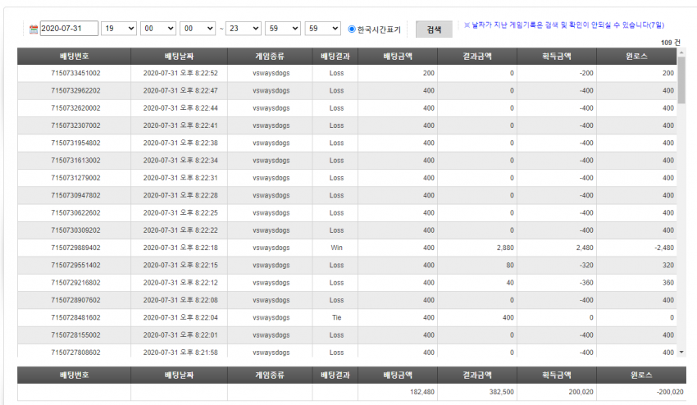Image resolution: width=697 pixels, height=405 pixels.
Task: Click the Tie result in the 8:22:04 row
Action: pyautogui.click(x=336, y=317)
